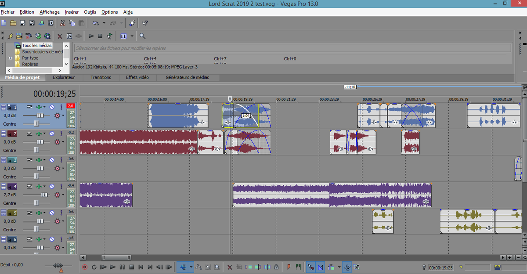Go to end of project in the transport
527x274 pixels.
(x=150, y=267)
